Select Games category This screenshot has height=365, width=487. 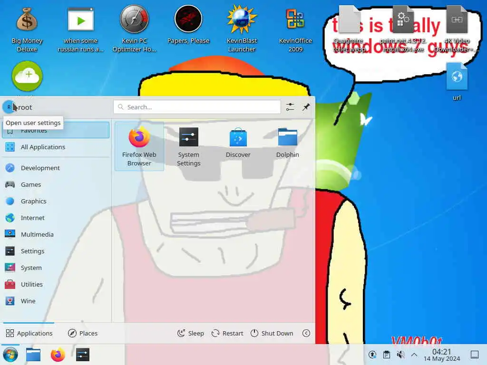(x=56, y=185)
